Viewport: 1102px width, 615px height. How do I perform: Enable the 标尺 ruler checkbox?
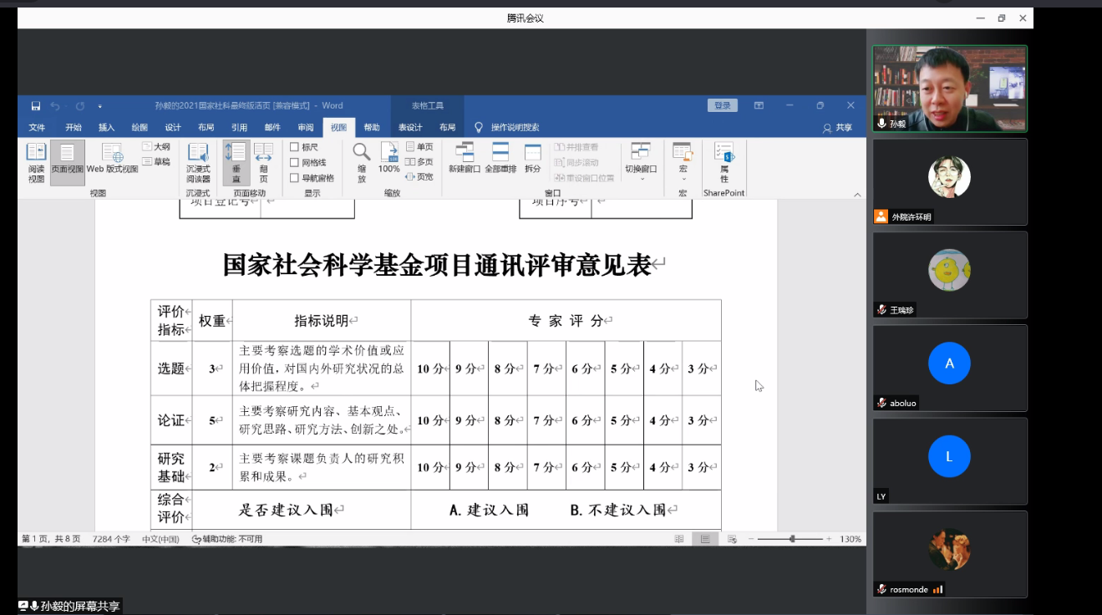294,147
